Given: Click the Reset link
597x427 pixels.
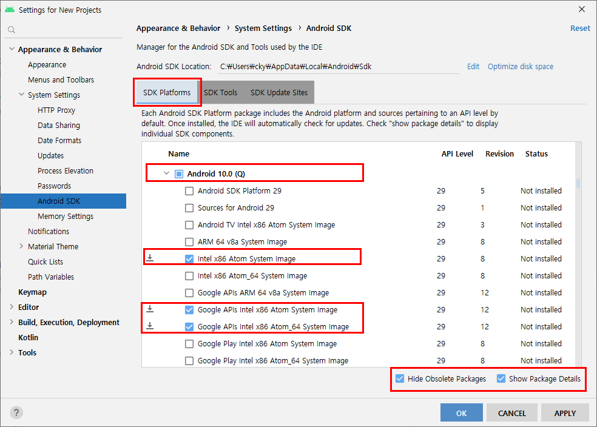Looking at the screenshot, I should pyautogui.click(x=580, y=28).
